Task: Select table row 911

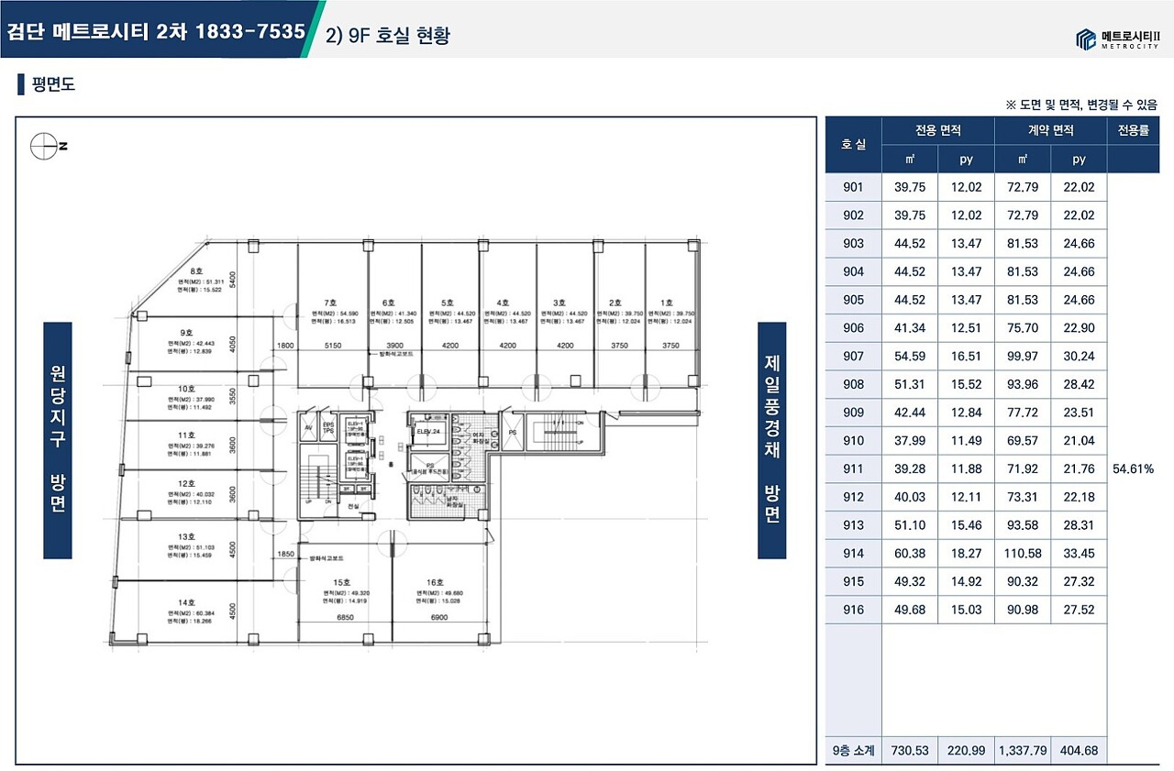Action: tap(966, 469)
